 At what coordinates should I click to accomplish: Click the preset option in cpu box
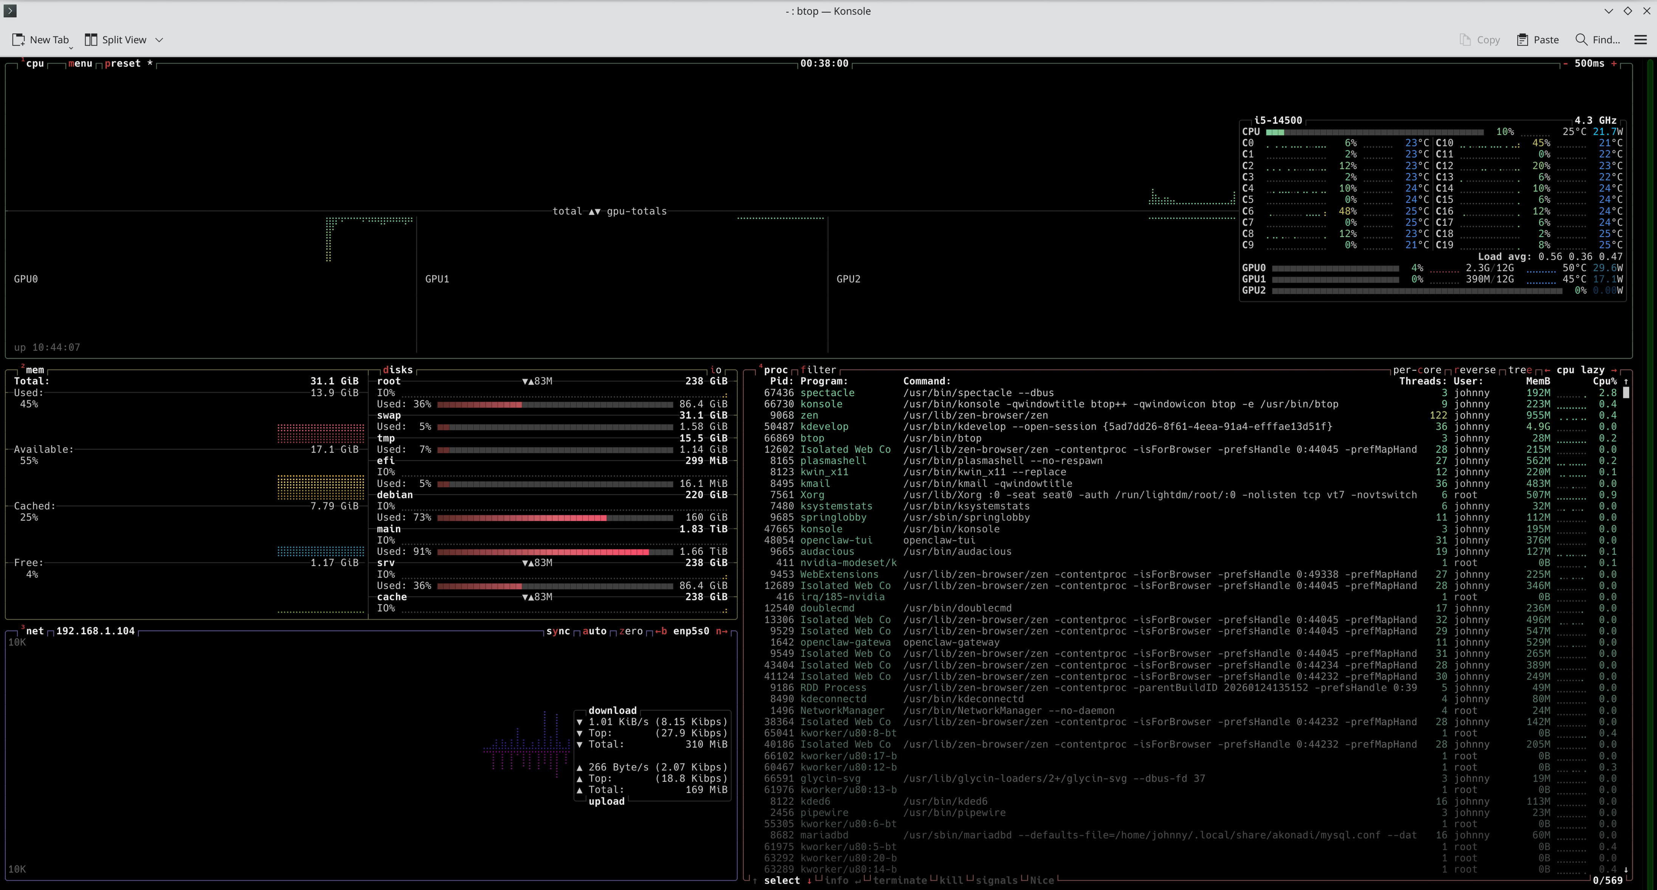[122, 63]
